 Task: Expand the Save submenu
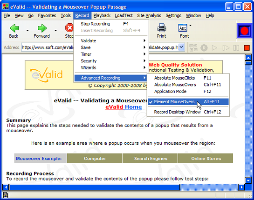point(111,47)
